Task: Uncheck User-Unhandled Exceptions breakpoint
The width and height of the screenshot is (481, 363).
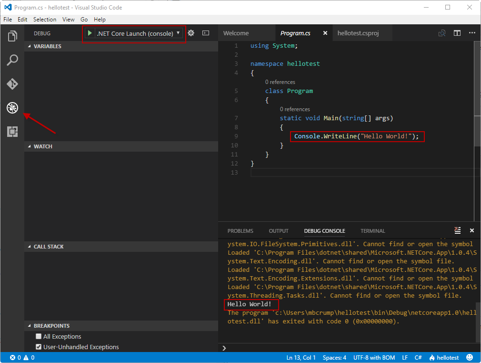Action: point(39,347)
